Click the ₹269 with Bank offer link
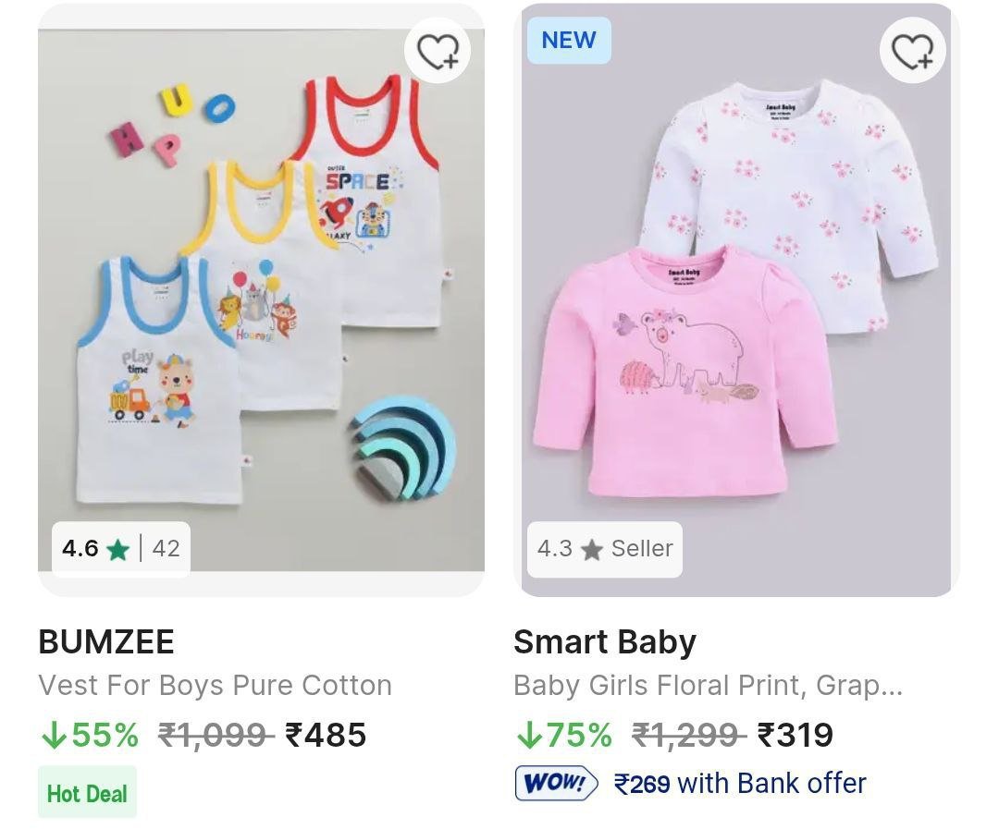 [735, 784]
